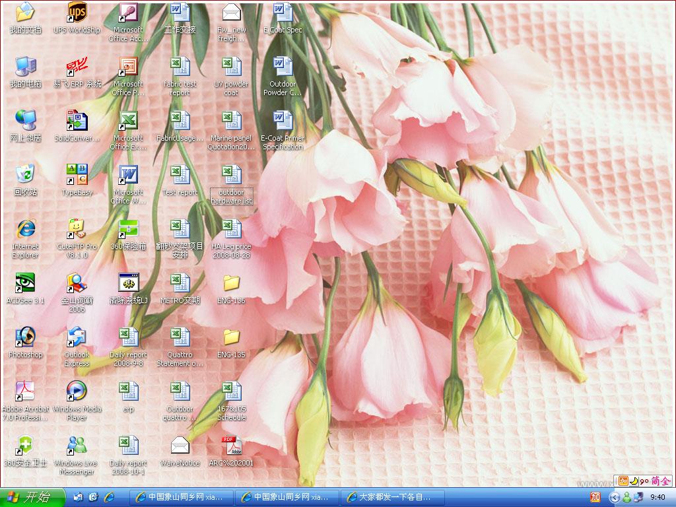The image size is (676, 507).
Task: Click the WaiveNotice mail file
Action: (x=180, y=451)
